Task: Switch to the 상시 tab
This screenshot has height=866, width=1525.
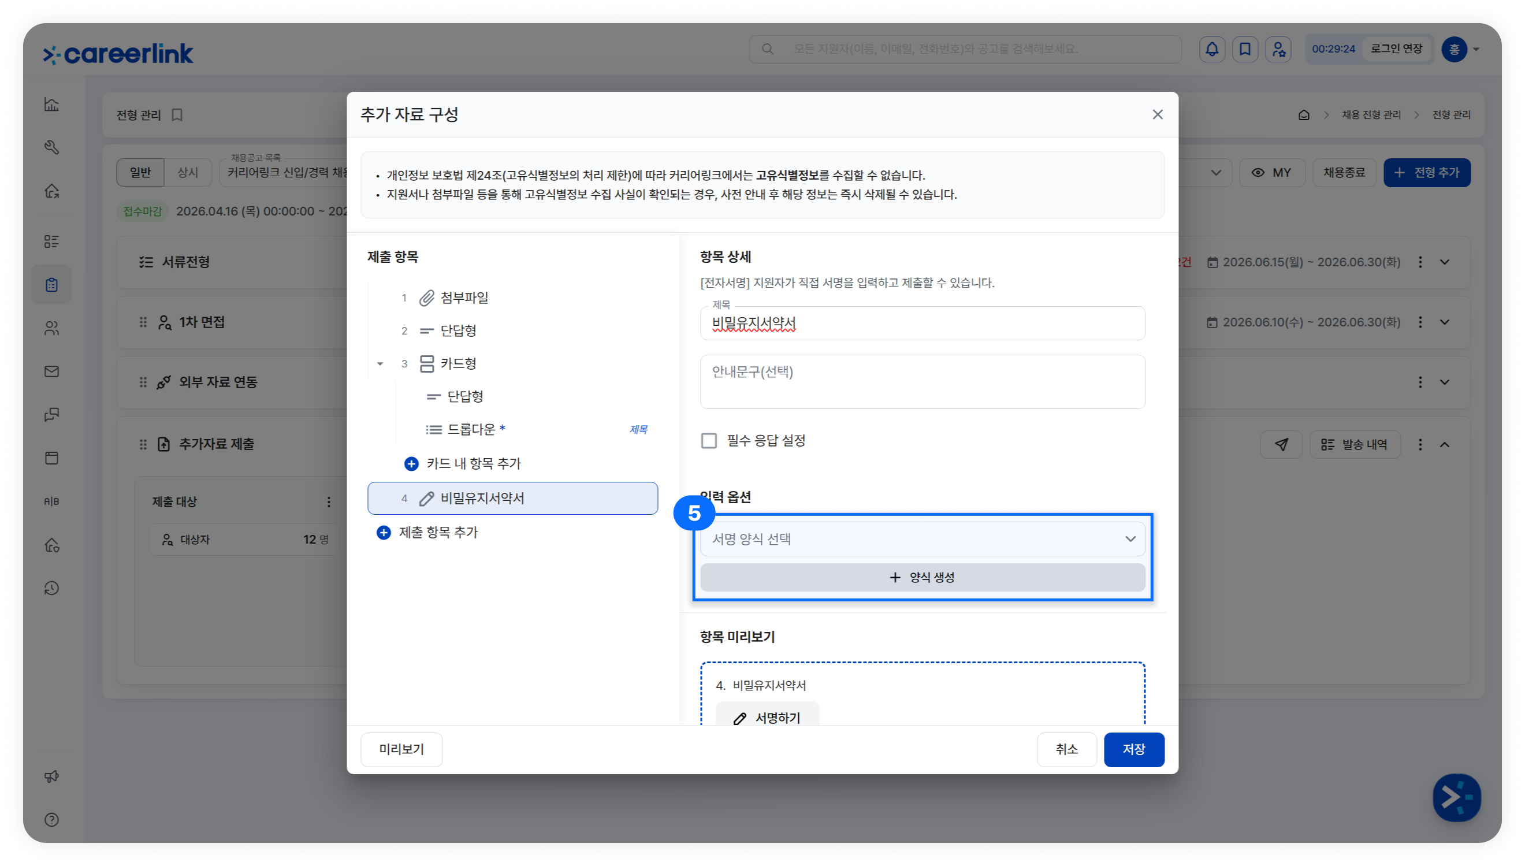Action: coord(187,173)
